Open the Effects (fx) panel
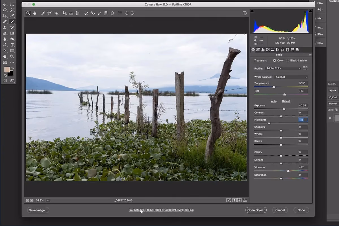 point(282,50)
